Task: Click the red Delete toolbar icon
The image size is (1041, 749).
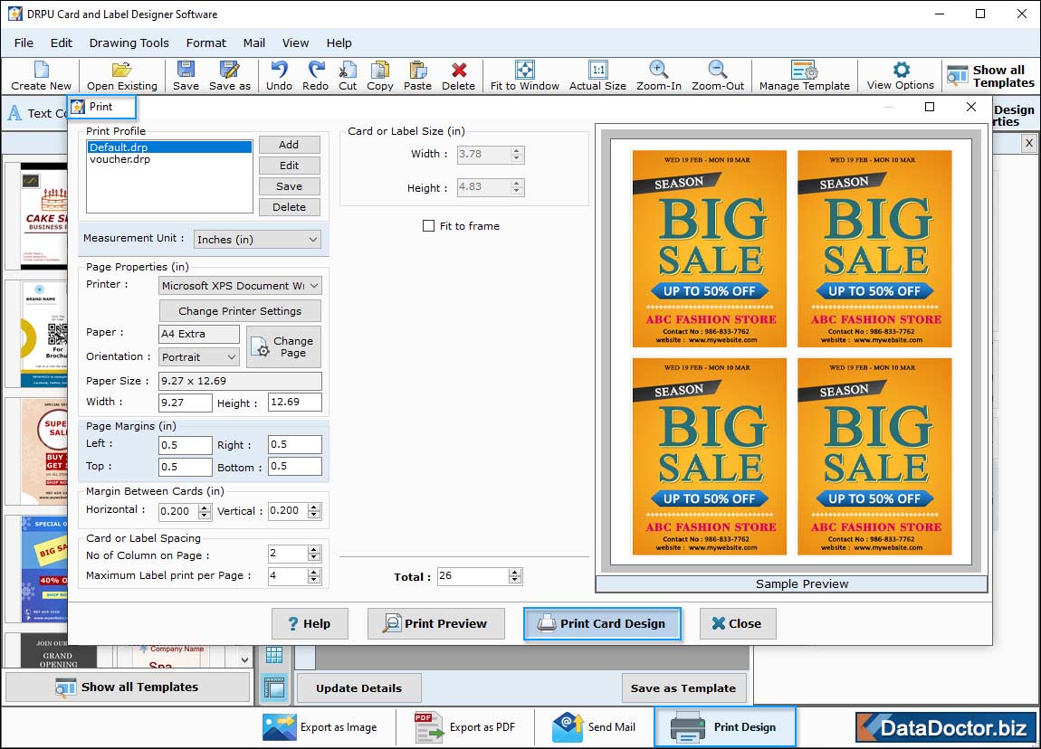Action: [x=458, y=76]
